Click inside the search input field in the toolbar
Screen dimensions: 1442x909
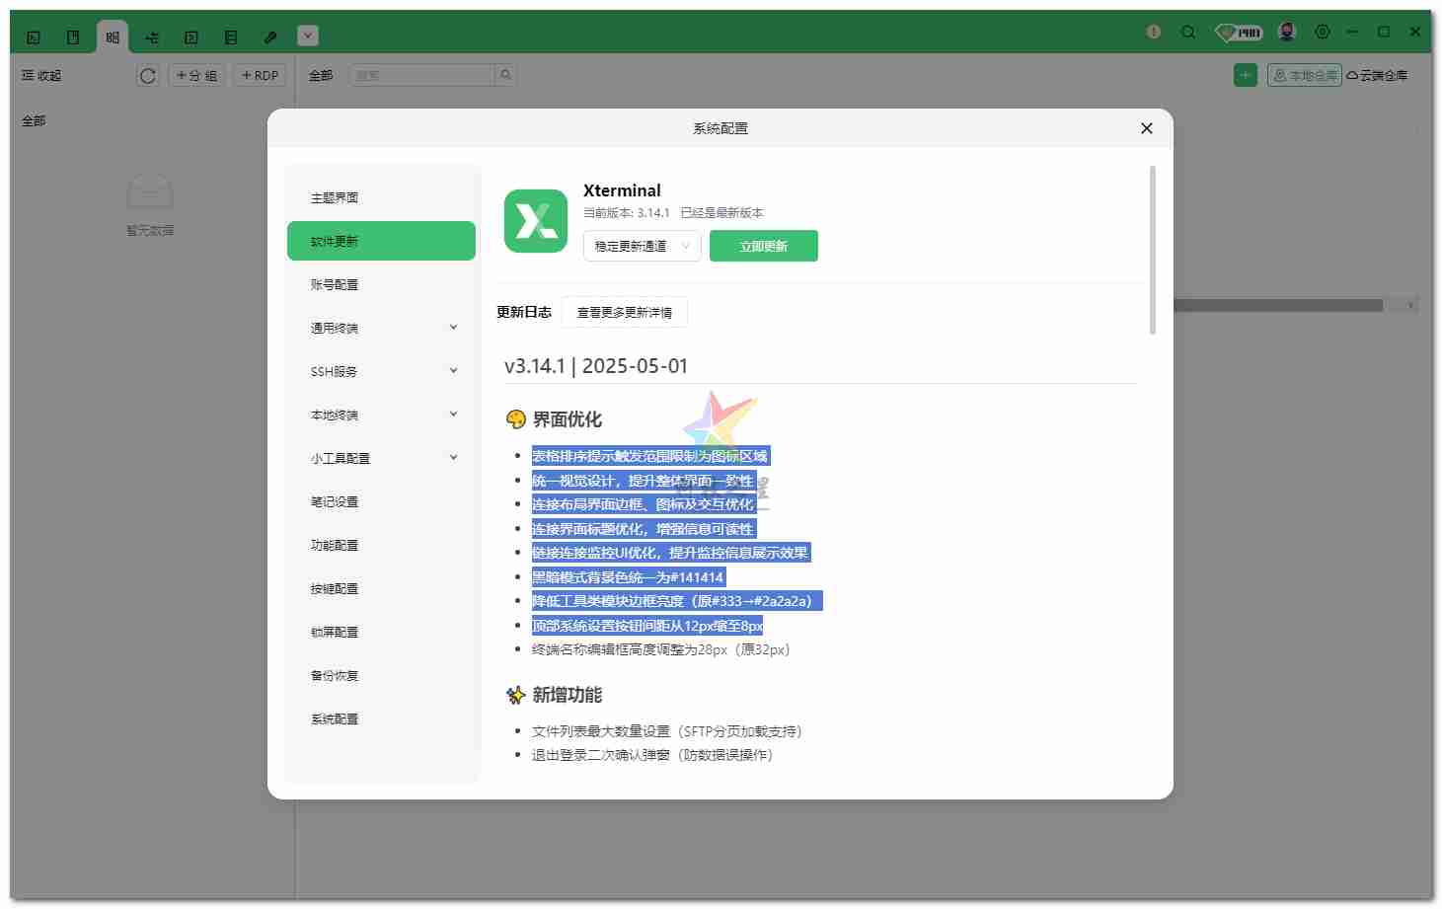[424, 75]
